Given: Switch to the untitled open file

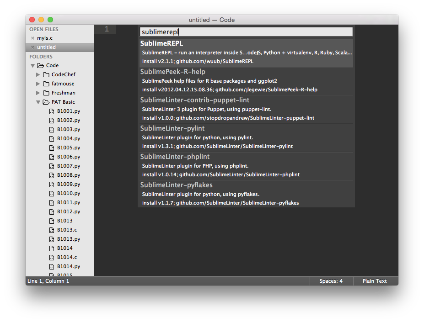Looking at the screenshot, I should point(45,47).
